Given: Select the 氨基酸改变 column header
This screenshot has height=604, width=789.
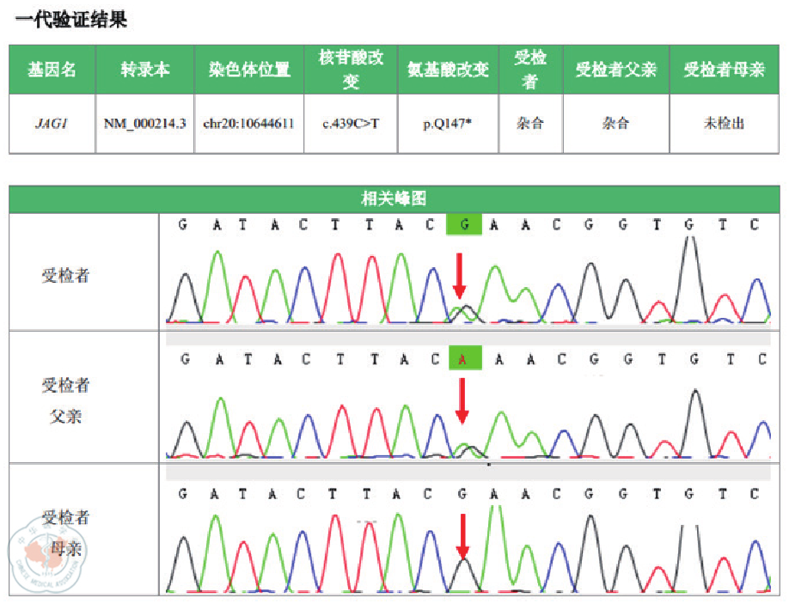Looking at the screenshot, I should (x=448, y=70).
